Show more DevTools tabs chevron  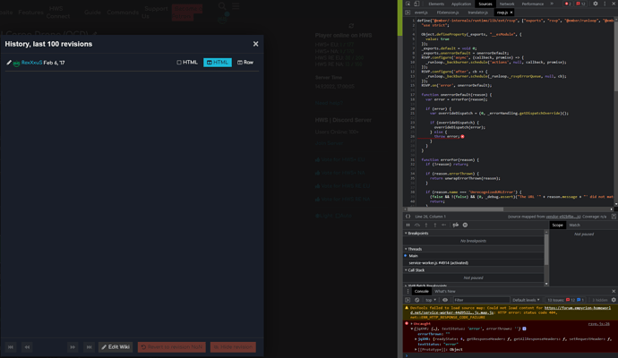click(x=552, y=4)
